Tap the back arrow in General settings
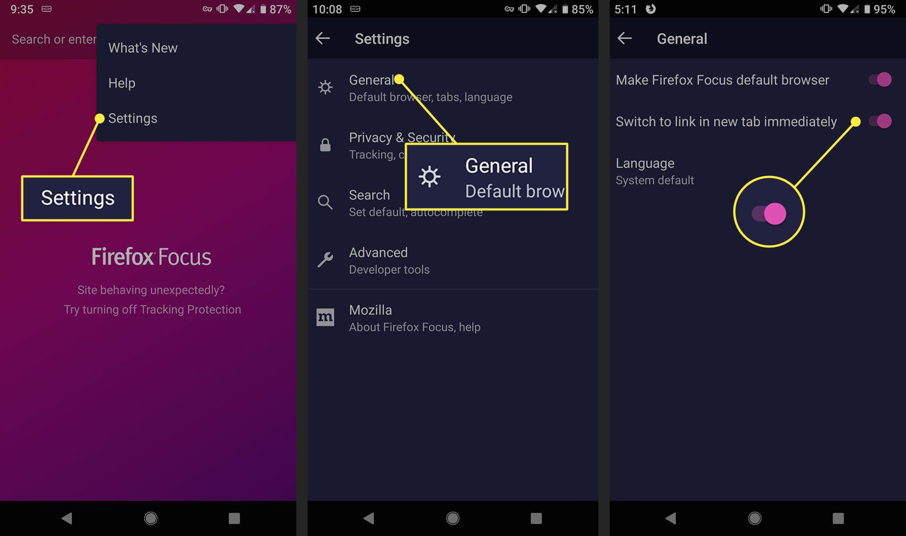 coord(625,38)
